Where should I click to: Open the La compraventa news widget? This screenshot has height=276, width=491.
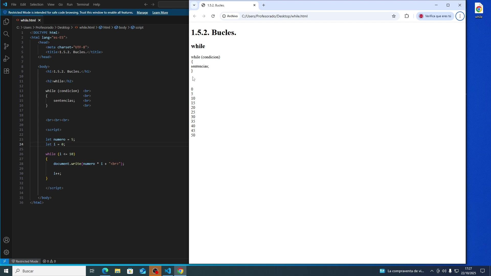[x=402, y=271]
